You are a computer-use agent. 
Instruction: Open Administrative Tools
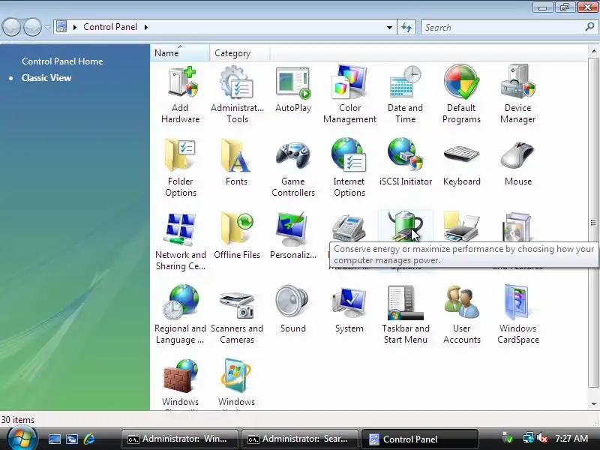point(237,94)
